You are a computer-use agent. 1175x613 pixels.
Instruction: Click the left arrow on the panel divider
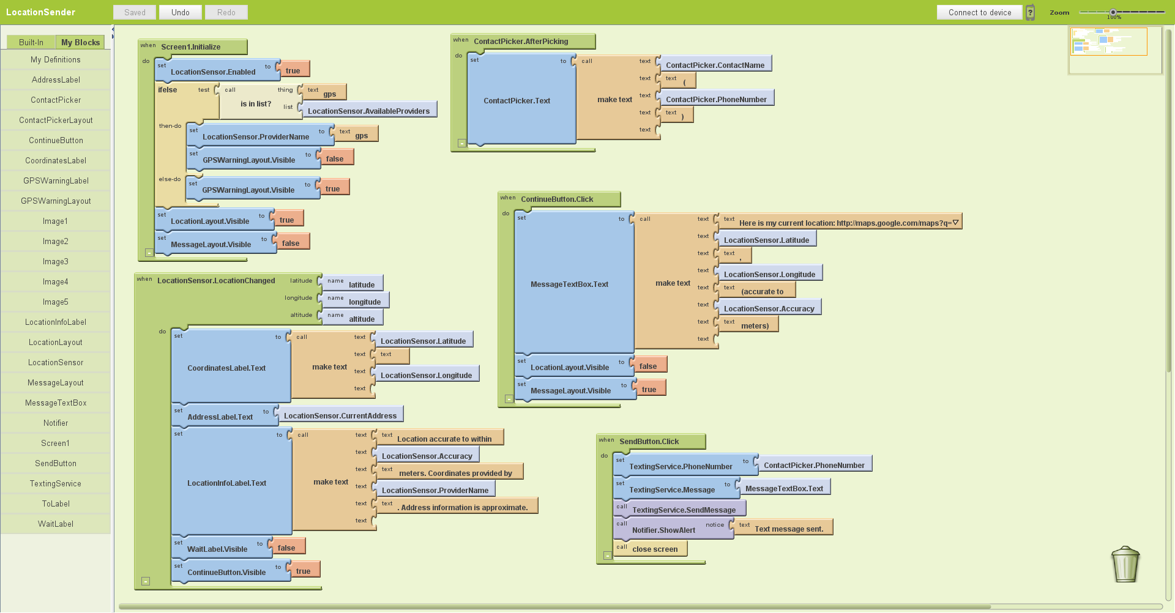click(113, 29)
